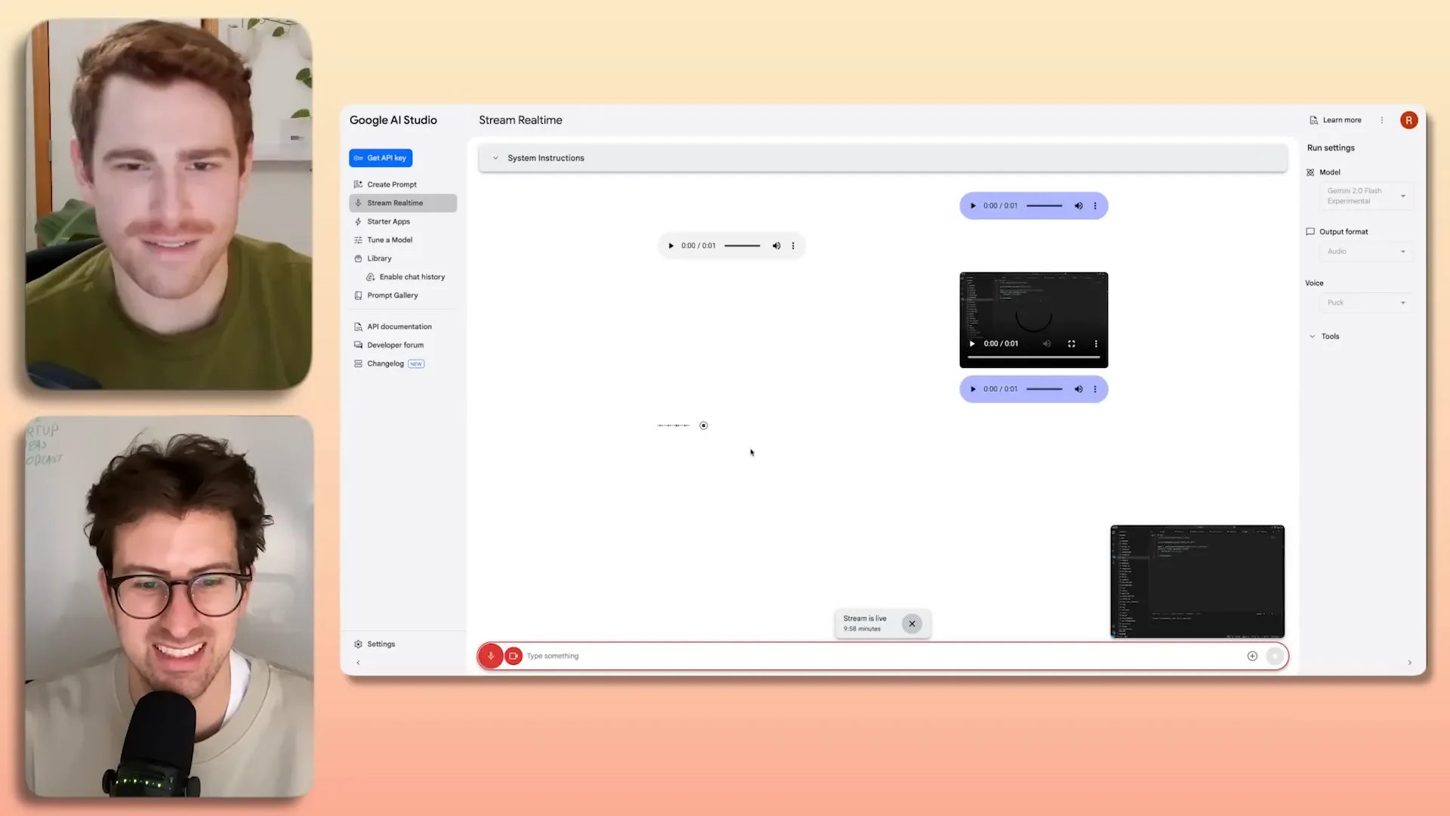
Task: Play the video clip in the chat
Action: pyautogui.click(x=972, y=344)
